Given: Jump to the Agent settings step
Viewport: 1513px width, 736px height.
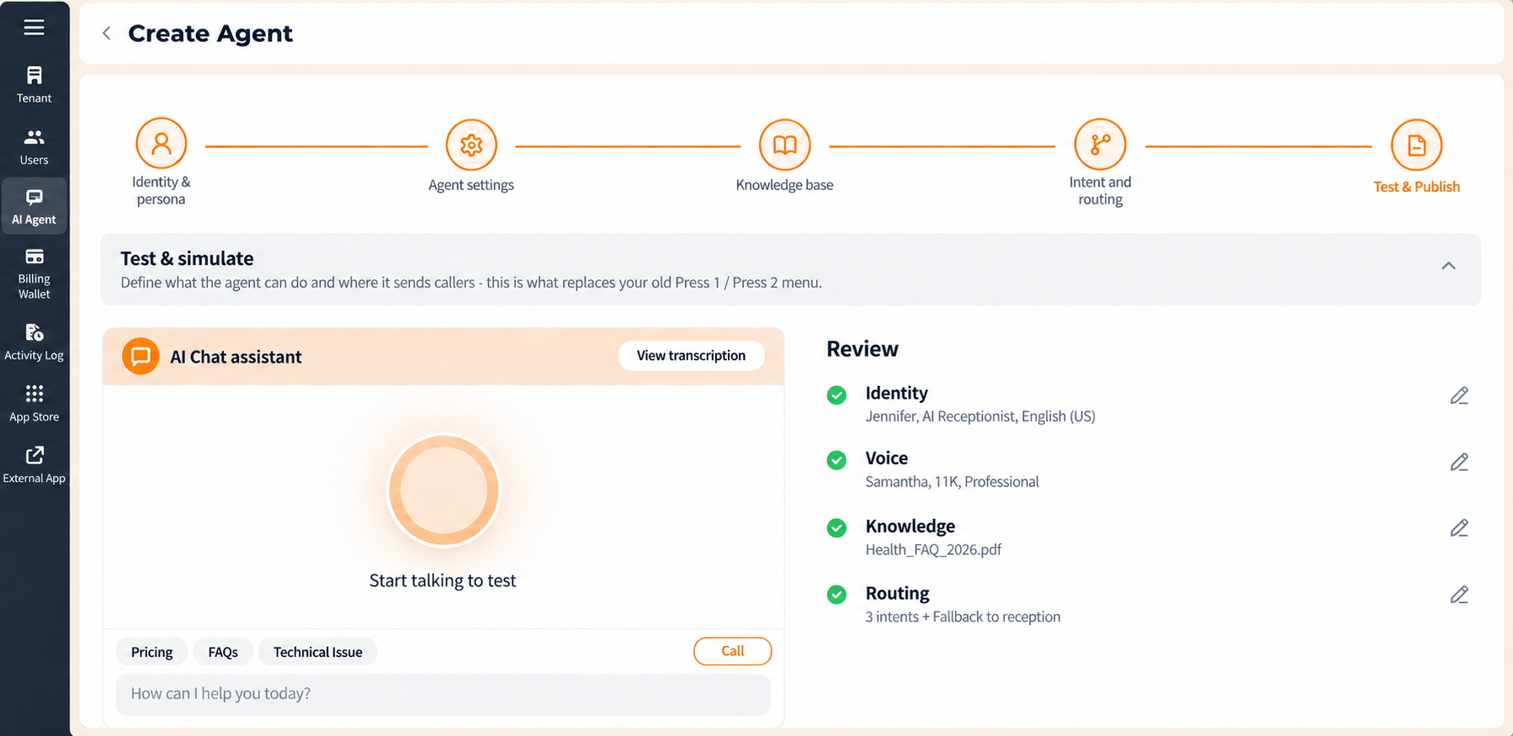Looking at the screenshot, I should (471, 156).
